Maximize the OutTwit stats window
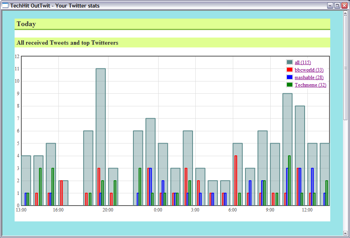The width and height of the screenshot is (350, 238). click(x=337, y=6)
